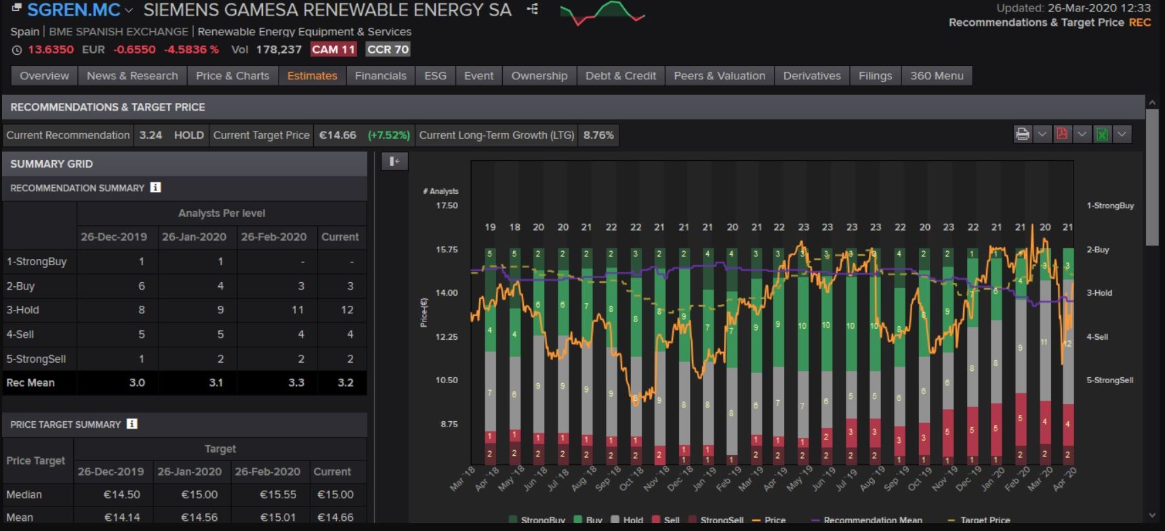
Task: Click the window pop-out icon beside SGREN.MC
Action: pos(16,8)
